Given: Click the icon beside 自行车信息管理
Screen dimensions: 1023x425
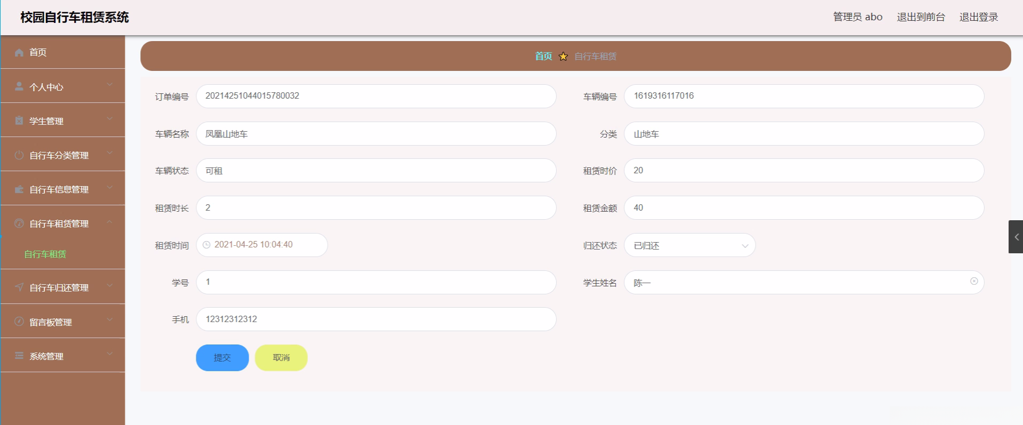Looking at the screenshot, I should (19, 189).
